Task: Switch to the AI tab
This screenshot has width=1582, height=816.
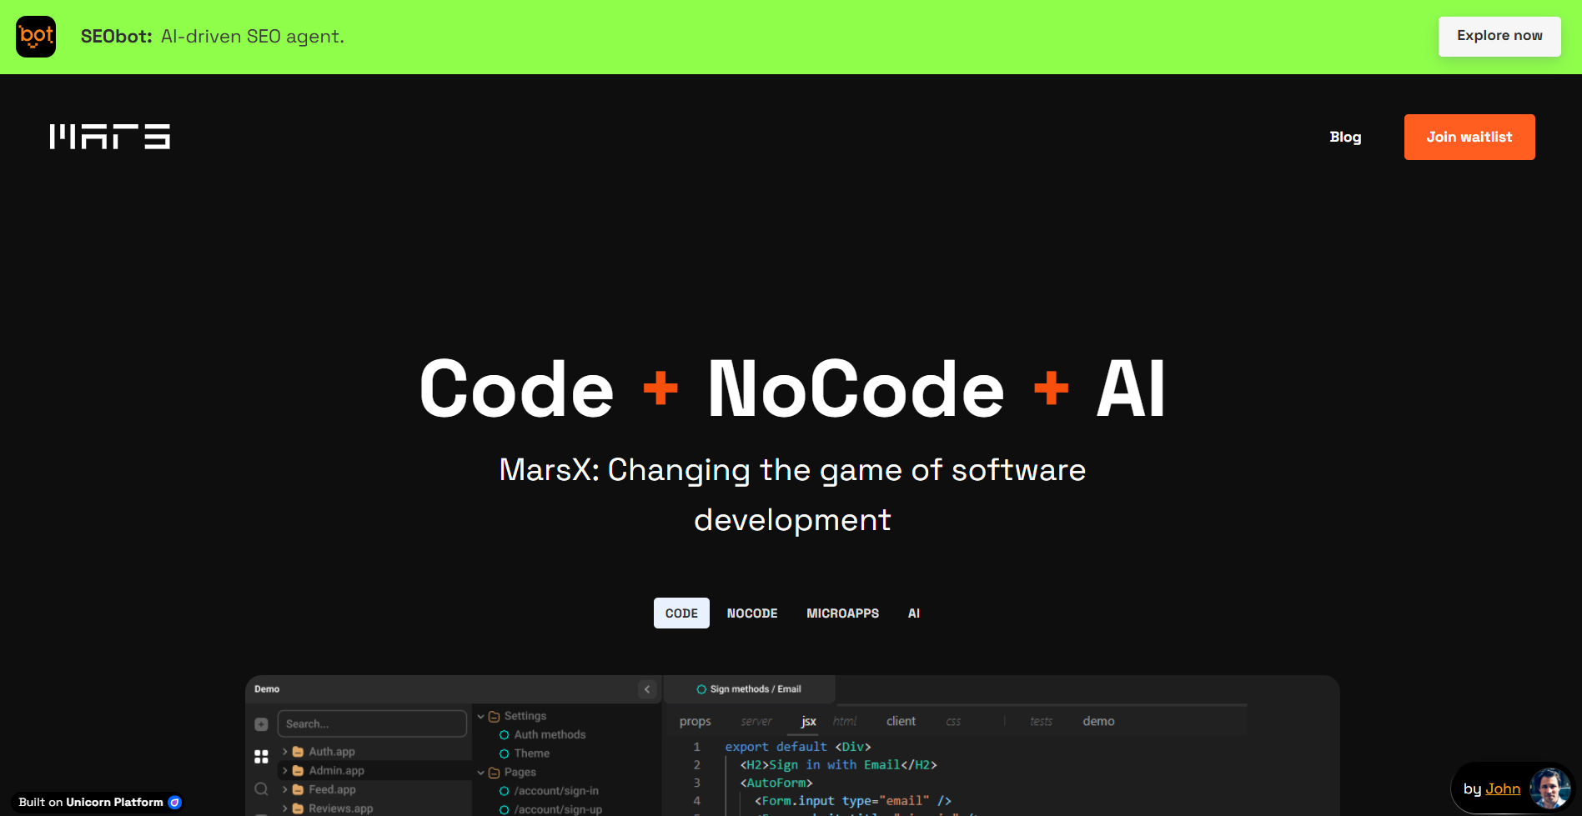Action: point(914,613)
